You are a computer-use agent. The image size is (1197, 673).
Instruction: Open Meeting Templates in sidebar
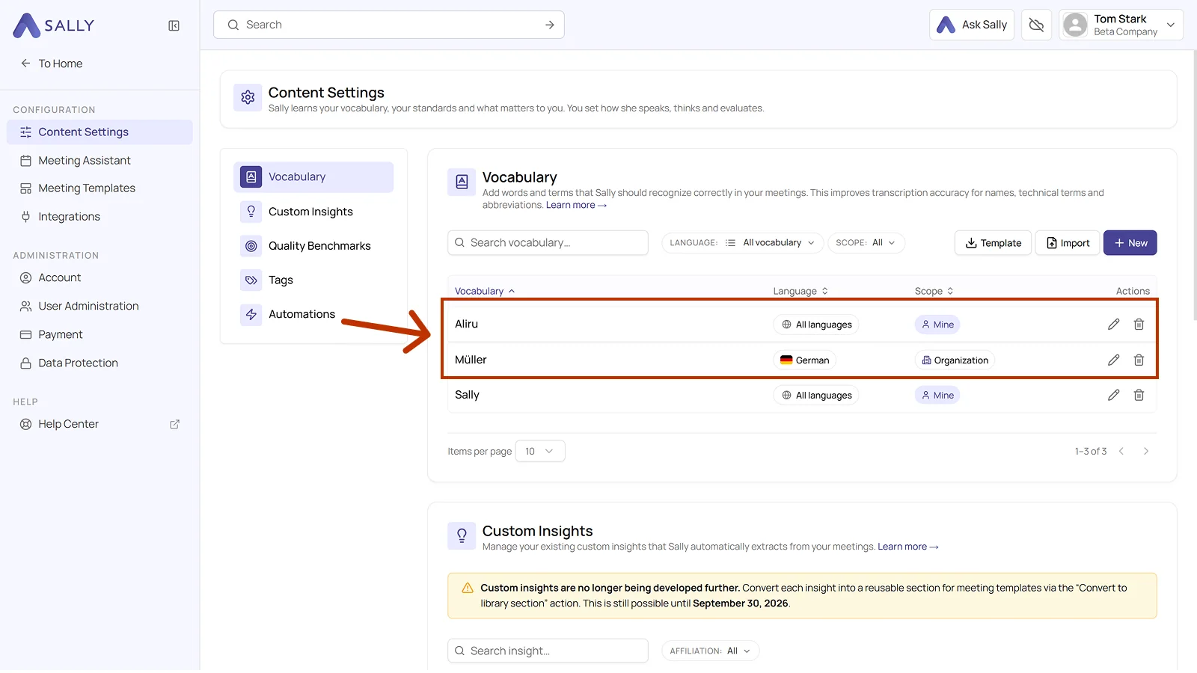[87, 188]
